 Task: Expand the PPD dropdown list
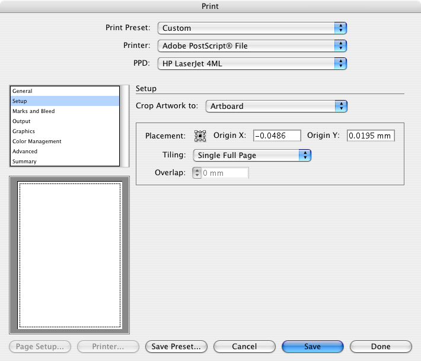coord(252,63)
